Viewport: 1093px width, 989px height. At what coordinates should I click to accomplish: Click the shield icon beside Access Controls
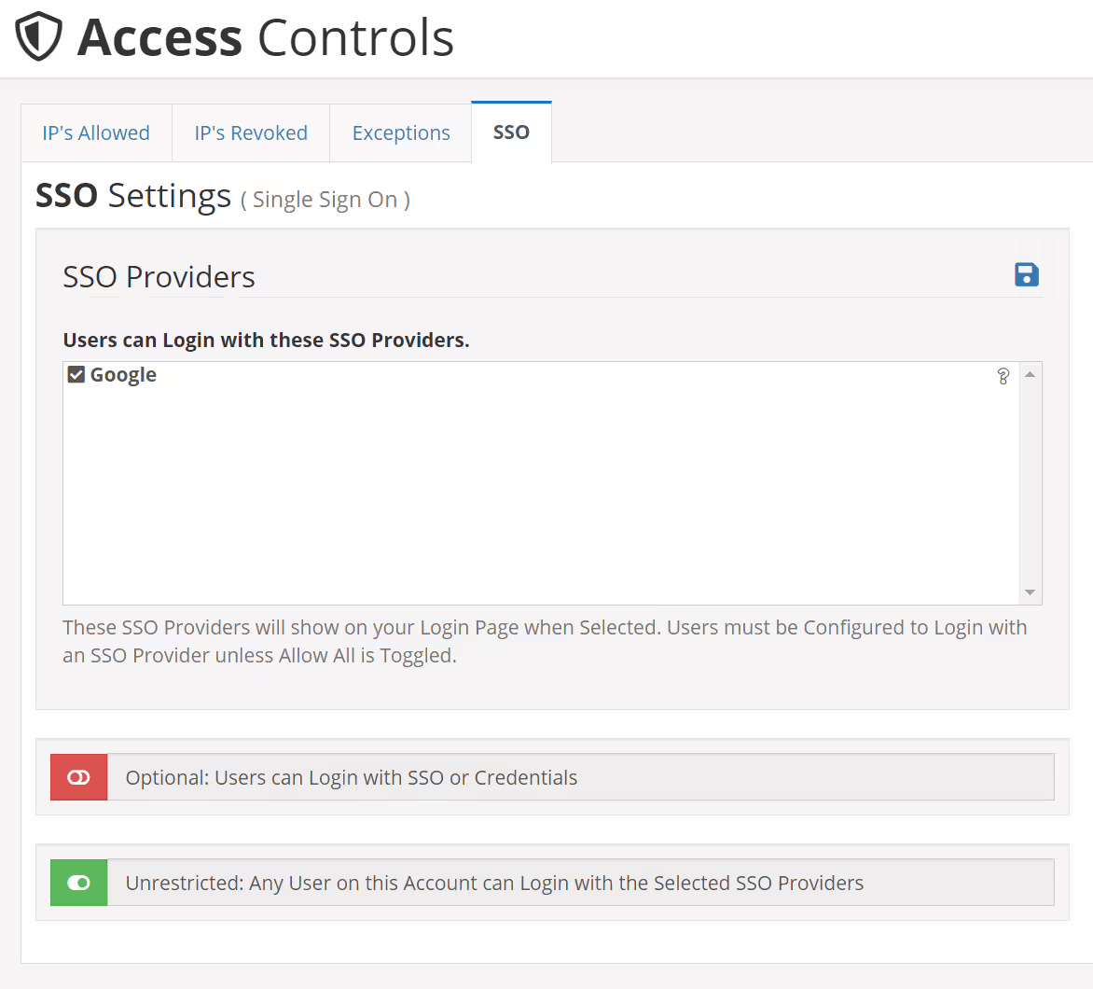[x=39, y=38]
